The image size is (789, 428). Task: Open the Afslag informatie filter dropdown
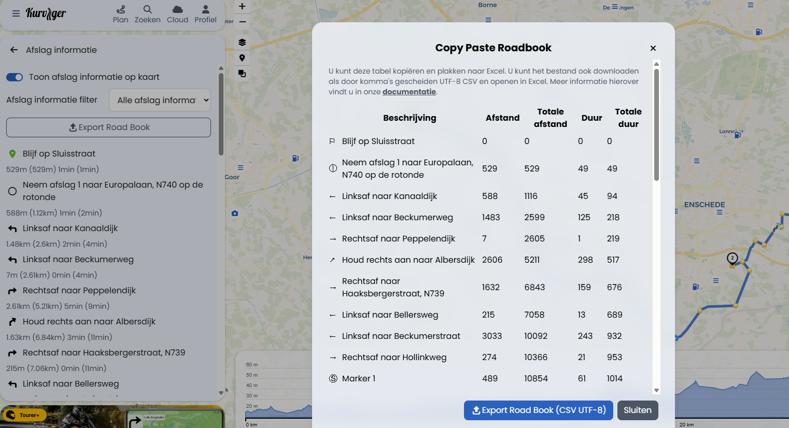(x=160, y=100)
